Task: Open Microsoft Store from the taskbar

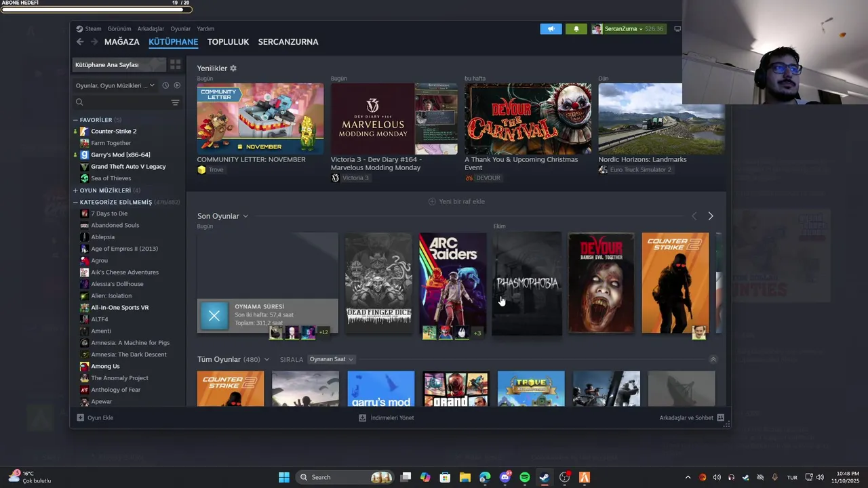Action: tap(445, 477)
